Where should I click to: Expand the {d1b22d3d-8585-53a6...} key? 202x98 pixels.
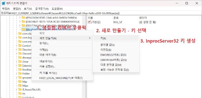click(x=20, y=17)
